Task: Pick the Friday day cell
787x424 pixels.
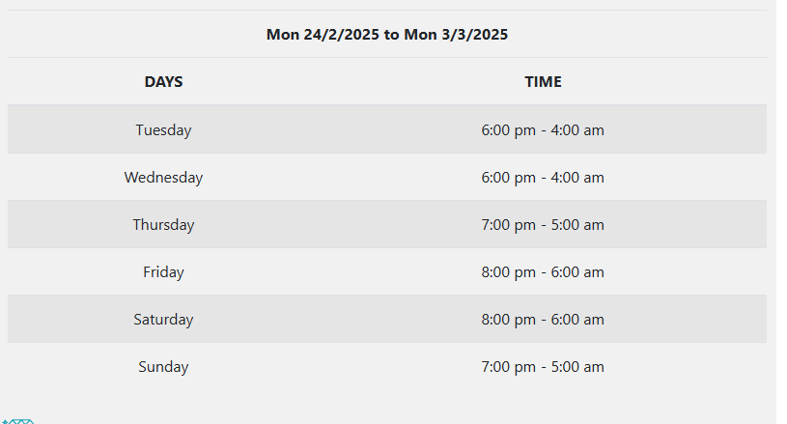Action: (163, 272)
